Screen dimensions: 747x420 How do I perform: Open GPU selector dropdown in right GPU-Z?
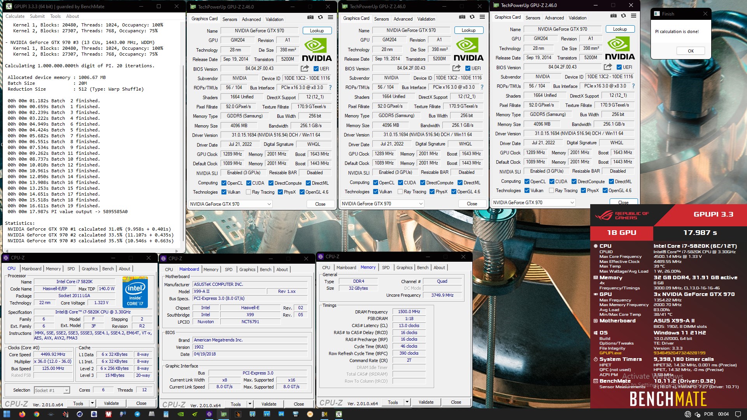point(533,203)
